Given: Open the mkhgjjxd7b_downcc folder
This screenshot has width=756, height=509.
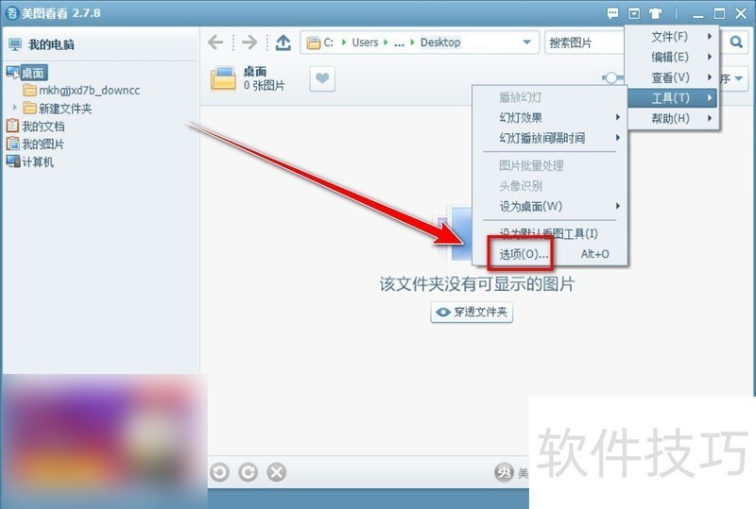Looking at the screenshot, I should click(x=82, y=90).
